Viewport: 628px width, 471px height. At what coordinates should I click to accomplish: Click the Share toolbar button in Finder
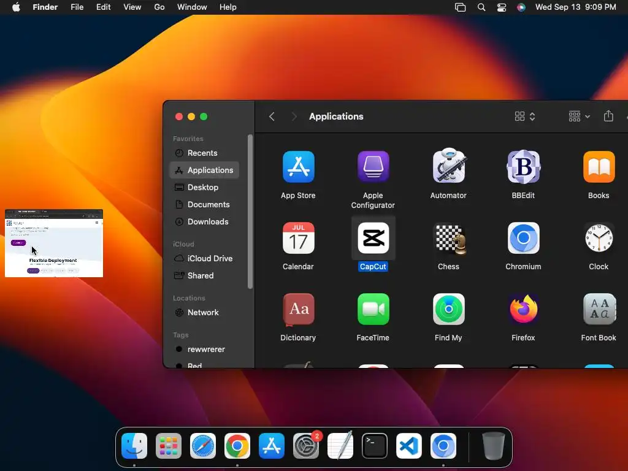tap(608, 116)
